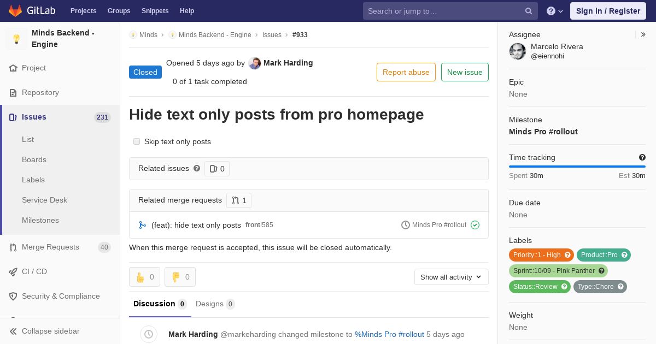This screenshot has width=656, height=344.
Task: Open the Merge Requests icon in sidebar
Action: click(13, 247)
